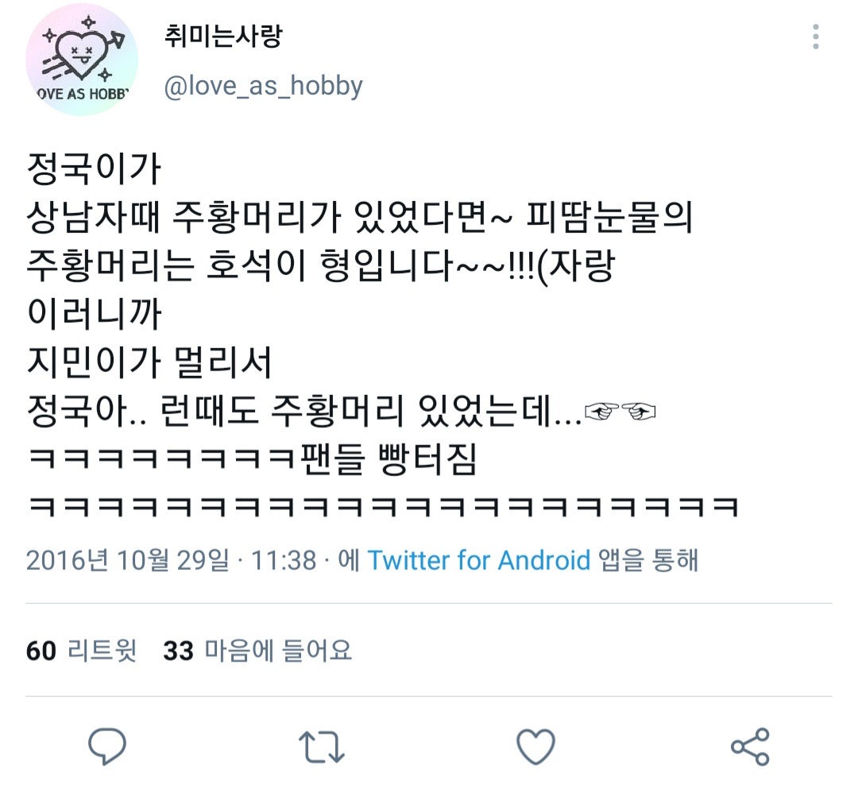This screenshot has width=858, height=786.
Task: Select the tweet line starting 상남자때 주황머리가
Action: [x=360, y=217]
